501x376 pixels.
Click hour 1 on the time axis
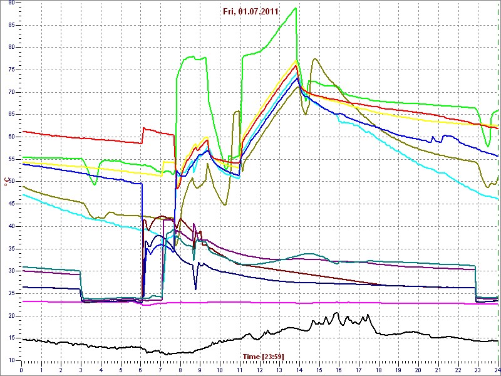(x=41, y=370)
